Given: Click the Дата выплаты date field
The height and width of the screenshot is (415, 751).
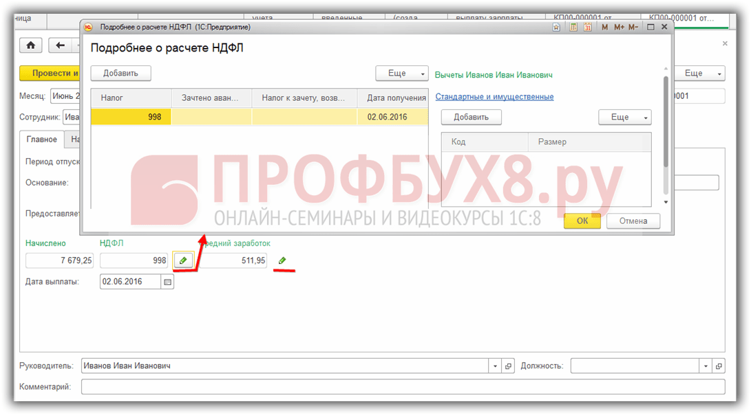Looking at the screenshot, I should click(131, 282).
